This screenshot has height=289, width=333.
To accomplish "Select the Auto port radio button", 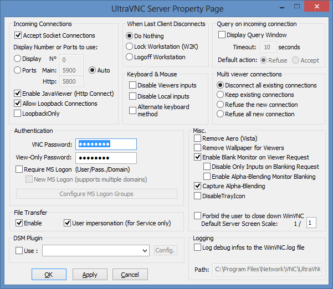I will pyautogui.click(x=92, y=70).
